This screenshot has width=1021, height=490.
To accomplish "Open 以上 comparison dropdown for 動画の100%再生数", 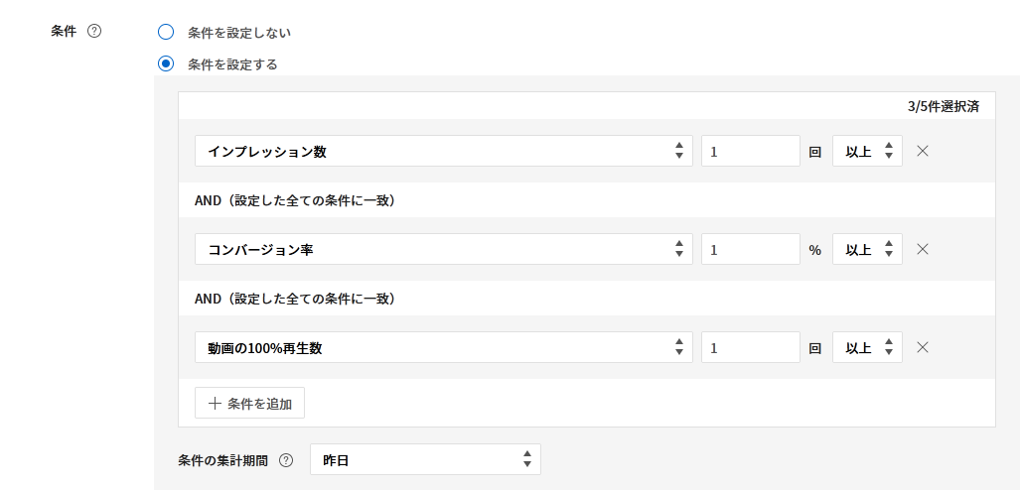I will click(867, 347).
